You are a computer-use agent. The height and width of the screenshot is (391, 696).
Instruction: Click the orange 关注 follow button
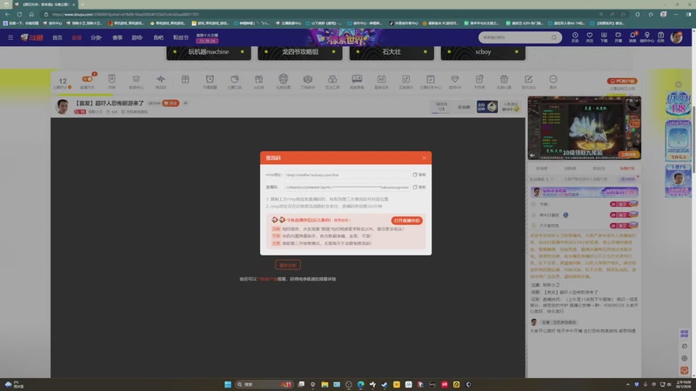point(171,103)
